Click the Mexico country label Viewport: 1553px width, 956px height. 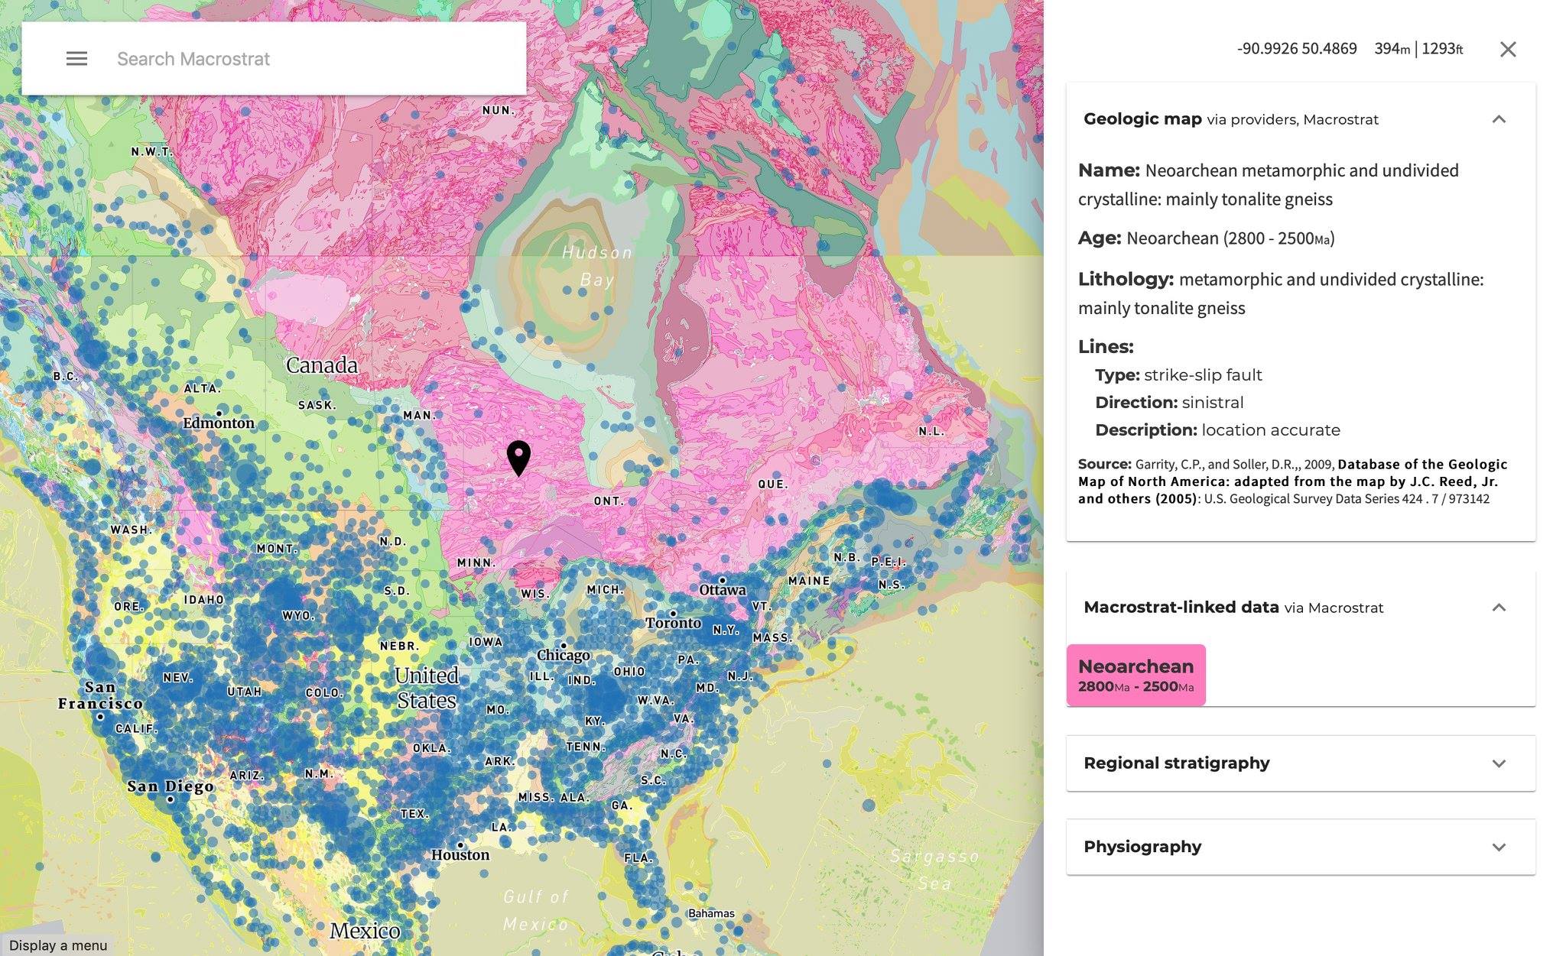point(365,931)
